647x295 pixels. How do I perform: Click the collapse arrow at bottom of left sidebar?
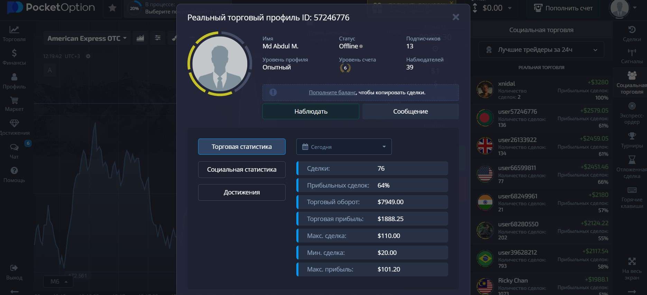click(14, 292)
